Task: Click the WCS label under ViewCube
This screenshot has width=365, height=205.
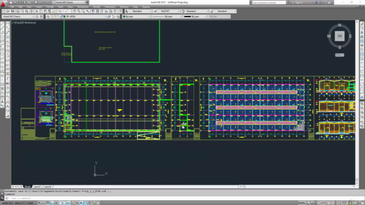Action: pos(339,55)
